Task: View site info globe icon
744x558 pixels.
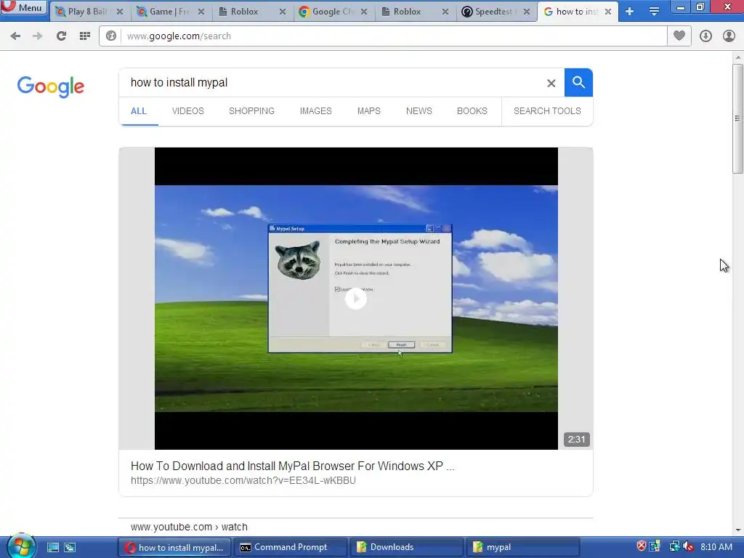Action: [x=111, y=36]
